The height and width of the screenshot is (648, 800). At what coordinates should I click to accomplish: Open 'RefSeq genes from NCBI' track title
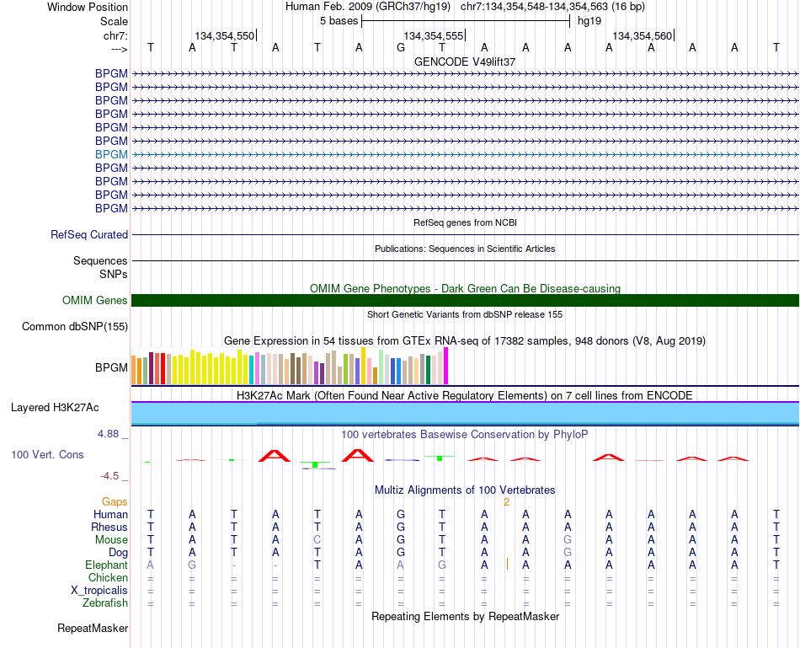[x=465, y=222]
